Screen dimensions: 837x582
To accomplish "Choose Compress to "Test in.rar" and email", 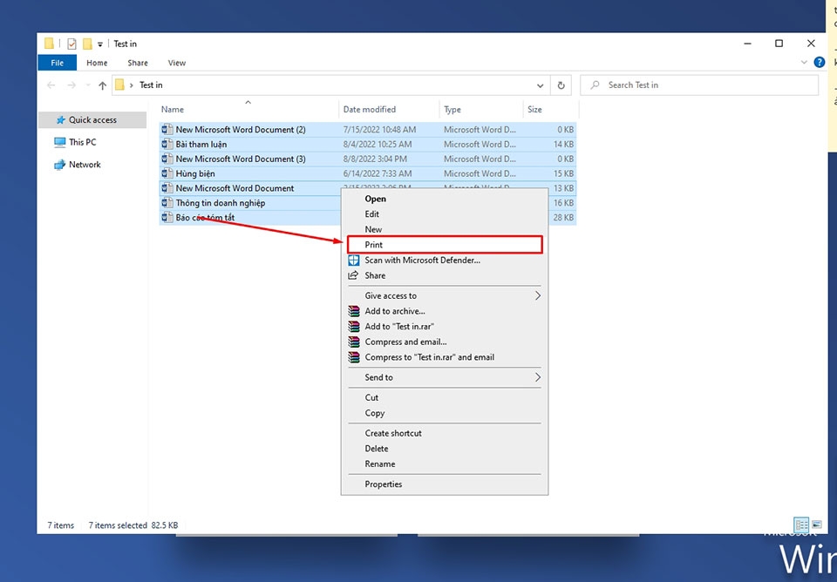I will [445, 357].
